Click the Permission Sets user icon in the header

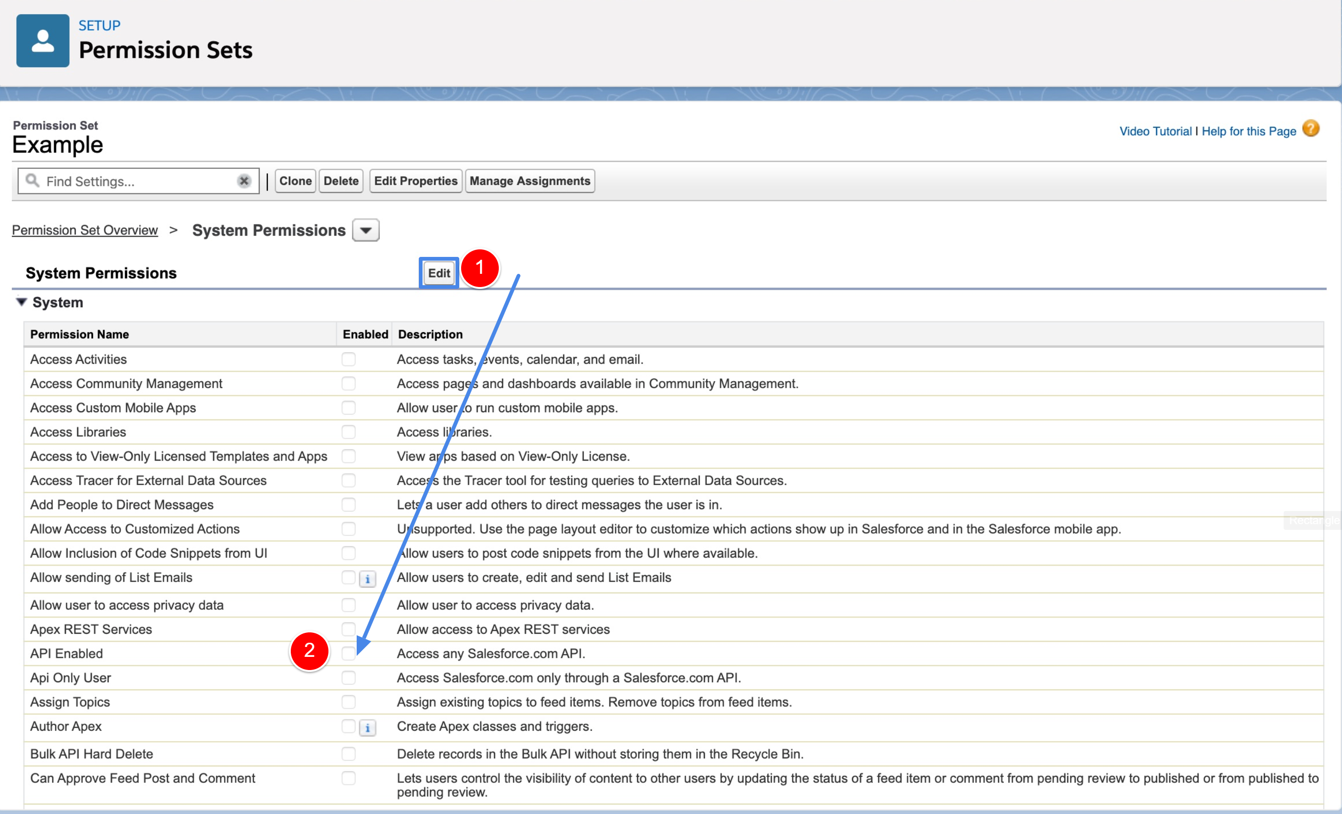pyautogui.click(x=42, y=40)
